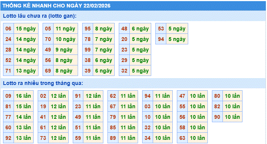Select number 09 in frequent lotto table
The width and height of the screenshot is (267, 144).
(x=8, y=96)
